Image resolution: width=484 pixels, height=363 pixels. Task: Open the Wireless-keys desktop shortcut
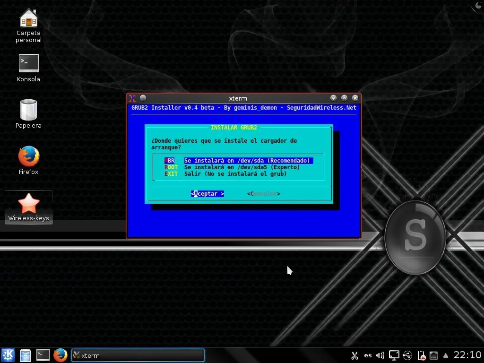pos(29,207)
